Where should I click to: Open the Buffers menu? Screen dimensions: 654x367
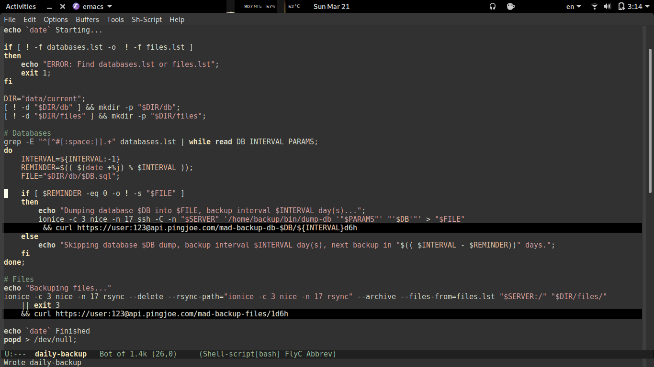coord(87,20)
